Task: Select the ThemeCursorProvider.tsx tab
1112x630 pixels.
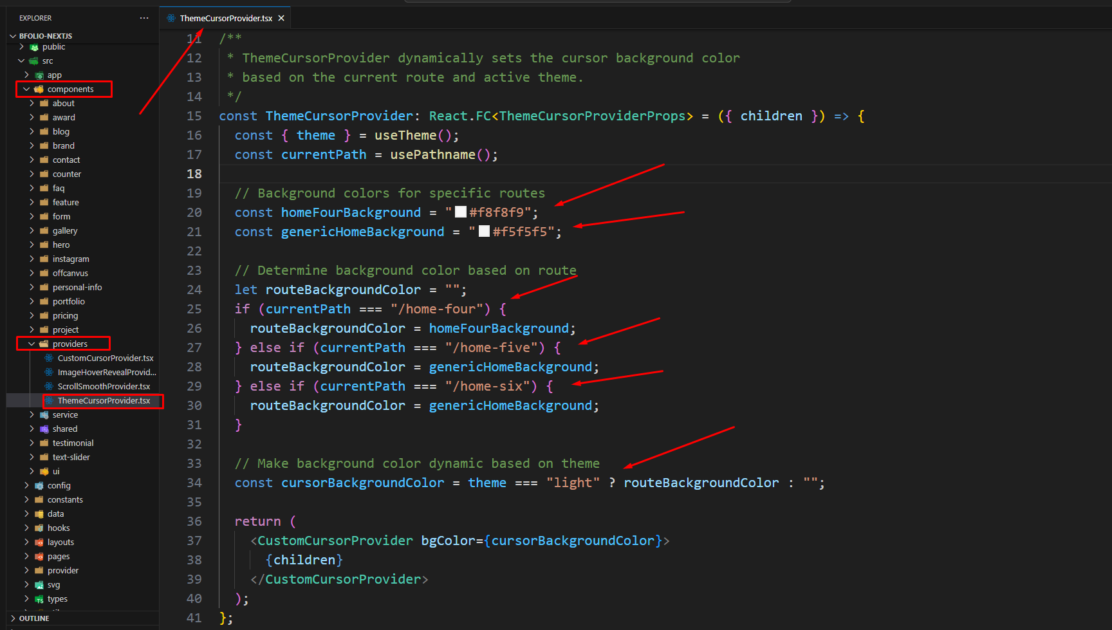Action: (225, 18)
